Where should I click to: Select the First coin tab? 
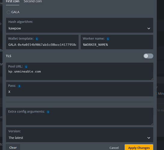click(13, 1)
